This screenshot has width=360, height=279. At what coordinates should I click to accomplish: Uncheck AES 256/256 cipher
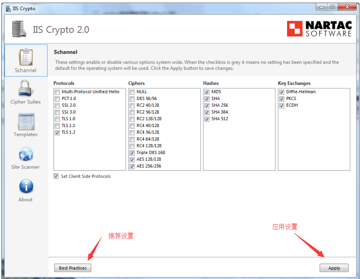coord(132,166)
